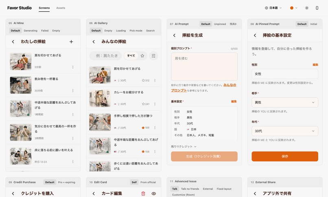Image resolution: width=328 pixels, height=197 pixels.
Task: Open more options for gallery item with 156
Action: (x=155, y=152)
